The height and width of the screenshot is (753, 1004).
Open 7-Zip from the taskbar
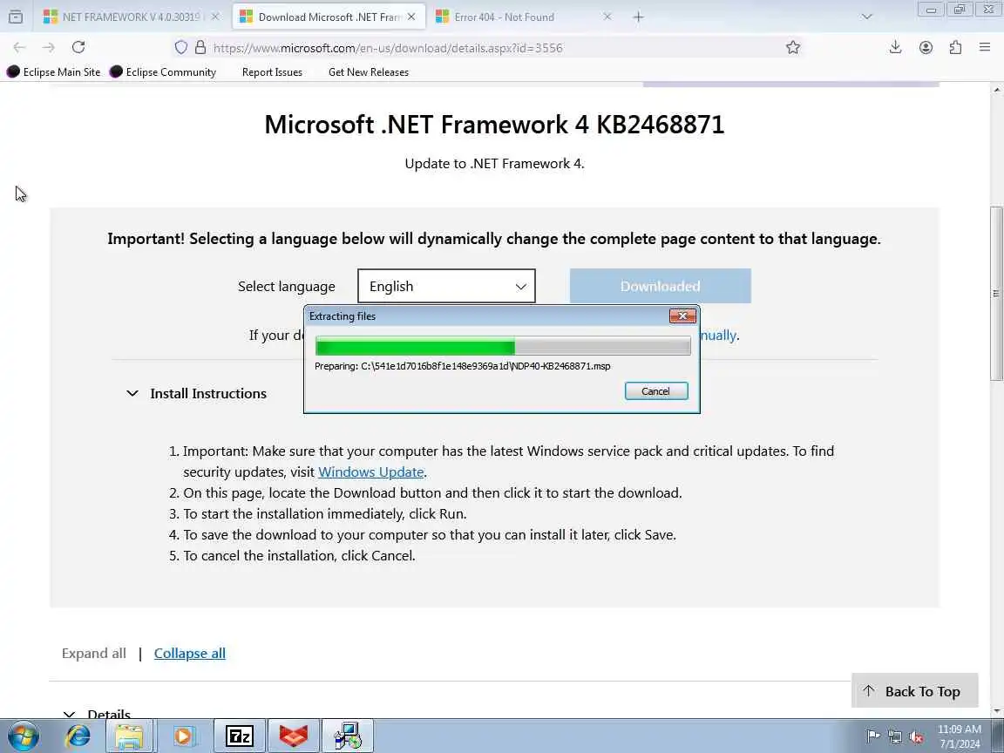[x=239, y=736]
